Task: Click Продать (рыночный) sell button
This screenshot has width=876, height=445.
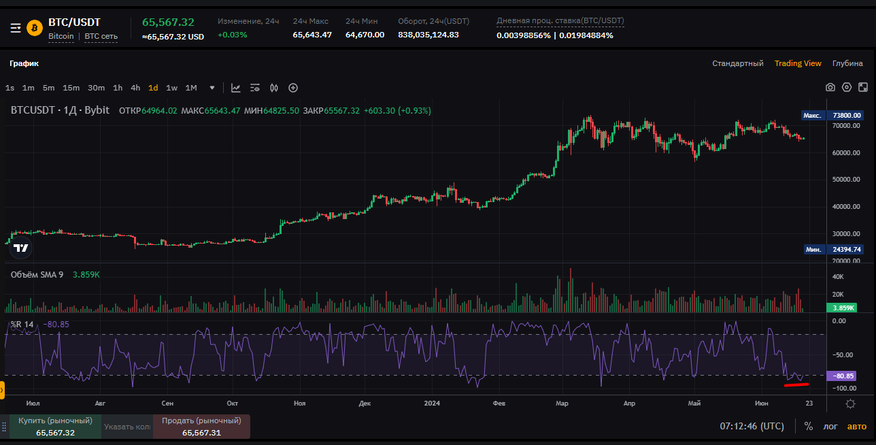Action: (x=201, y=427)
